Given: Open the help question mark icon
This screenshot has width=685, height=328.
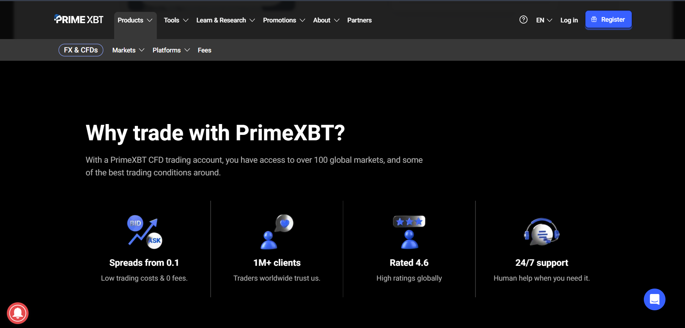Looking at the screenshot, I should [523, 20].
